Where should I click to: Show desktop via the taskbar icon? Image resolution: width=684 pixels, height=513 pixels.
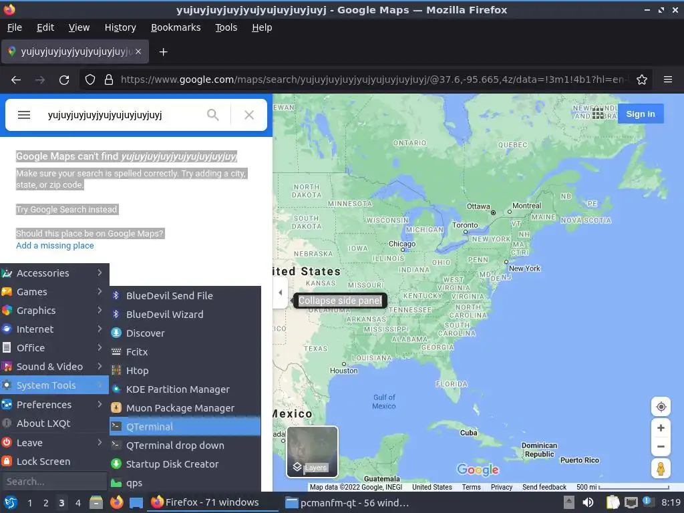[x=136, y=502]
